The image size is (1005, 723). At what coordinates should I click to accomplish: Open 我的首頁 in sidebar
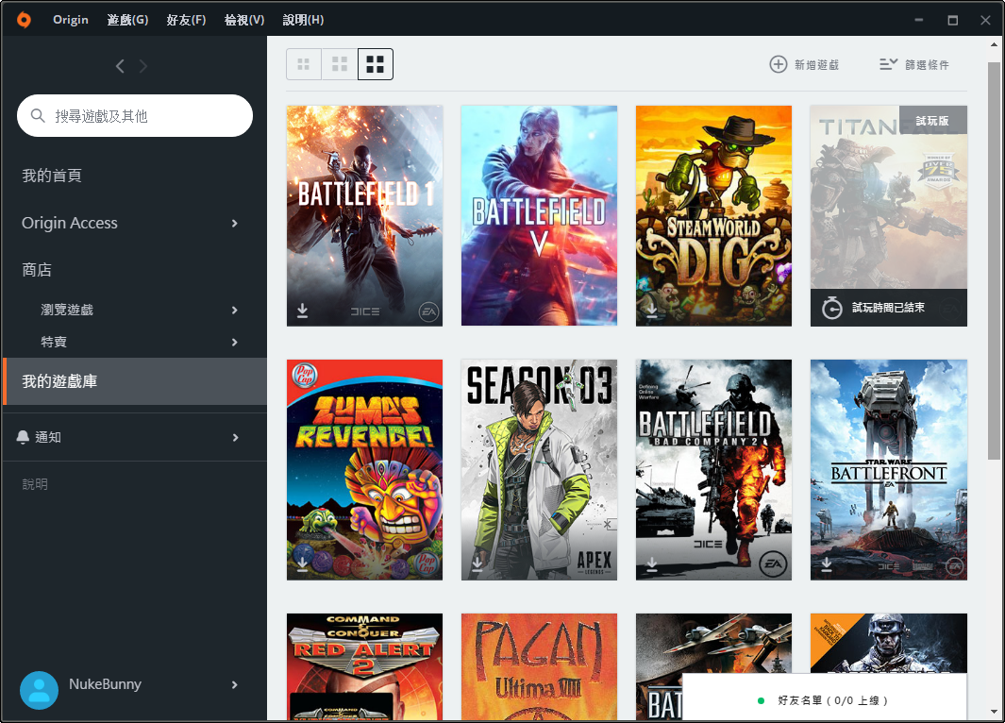point(52,176)
